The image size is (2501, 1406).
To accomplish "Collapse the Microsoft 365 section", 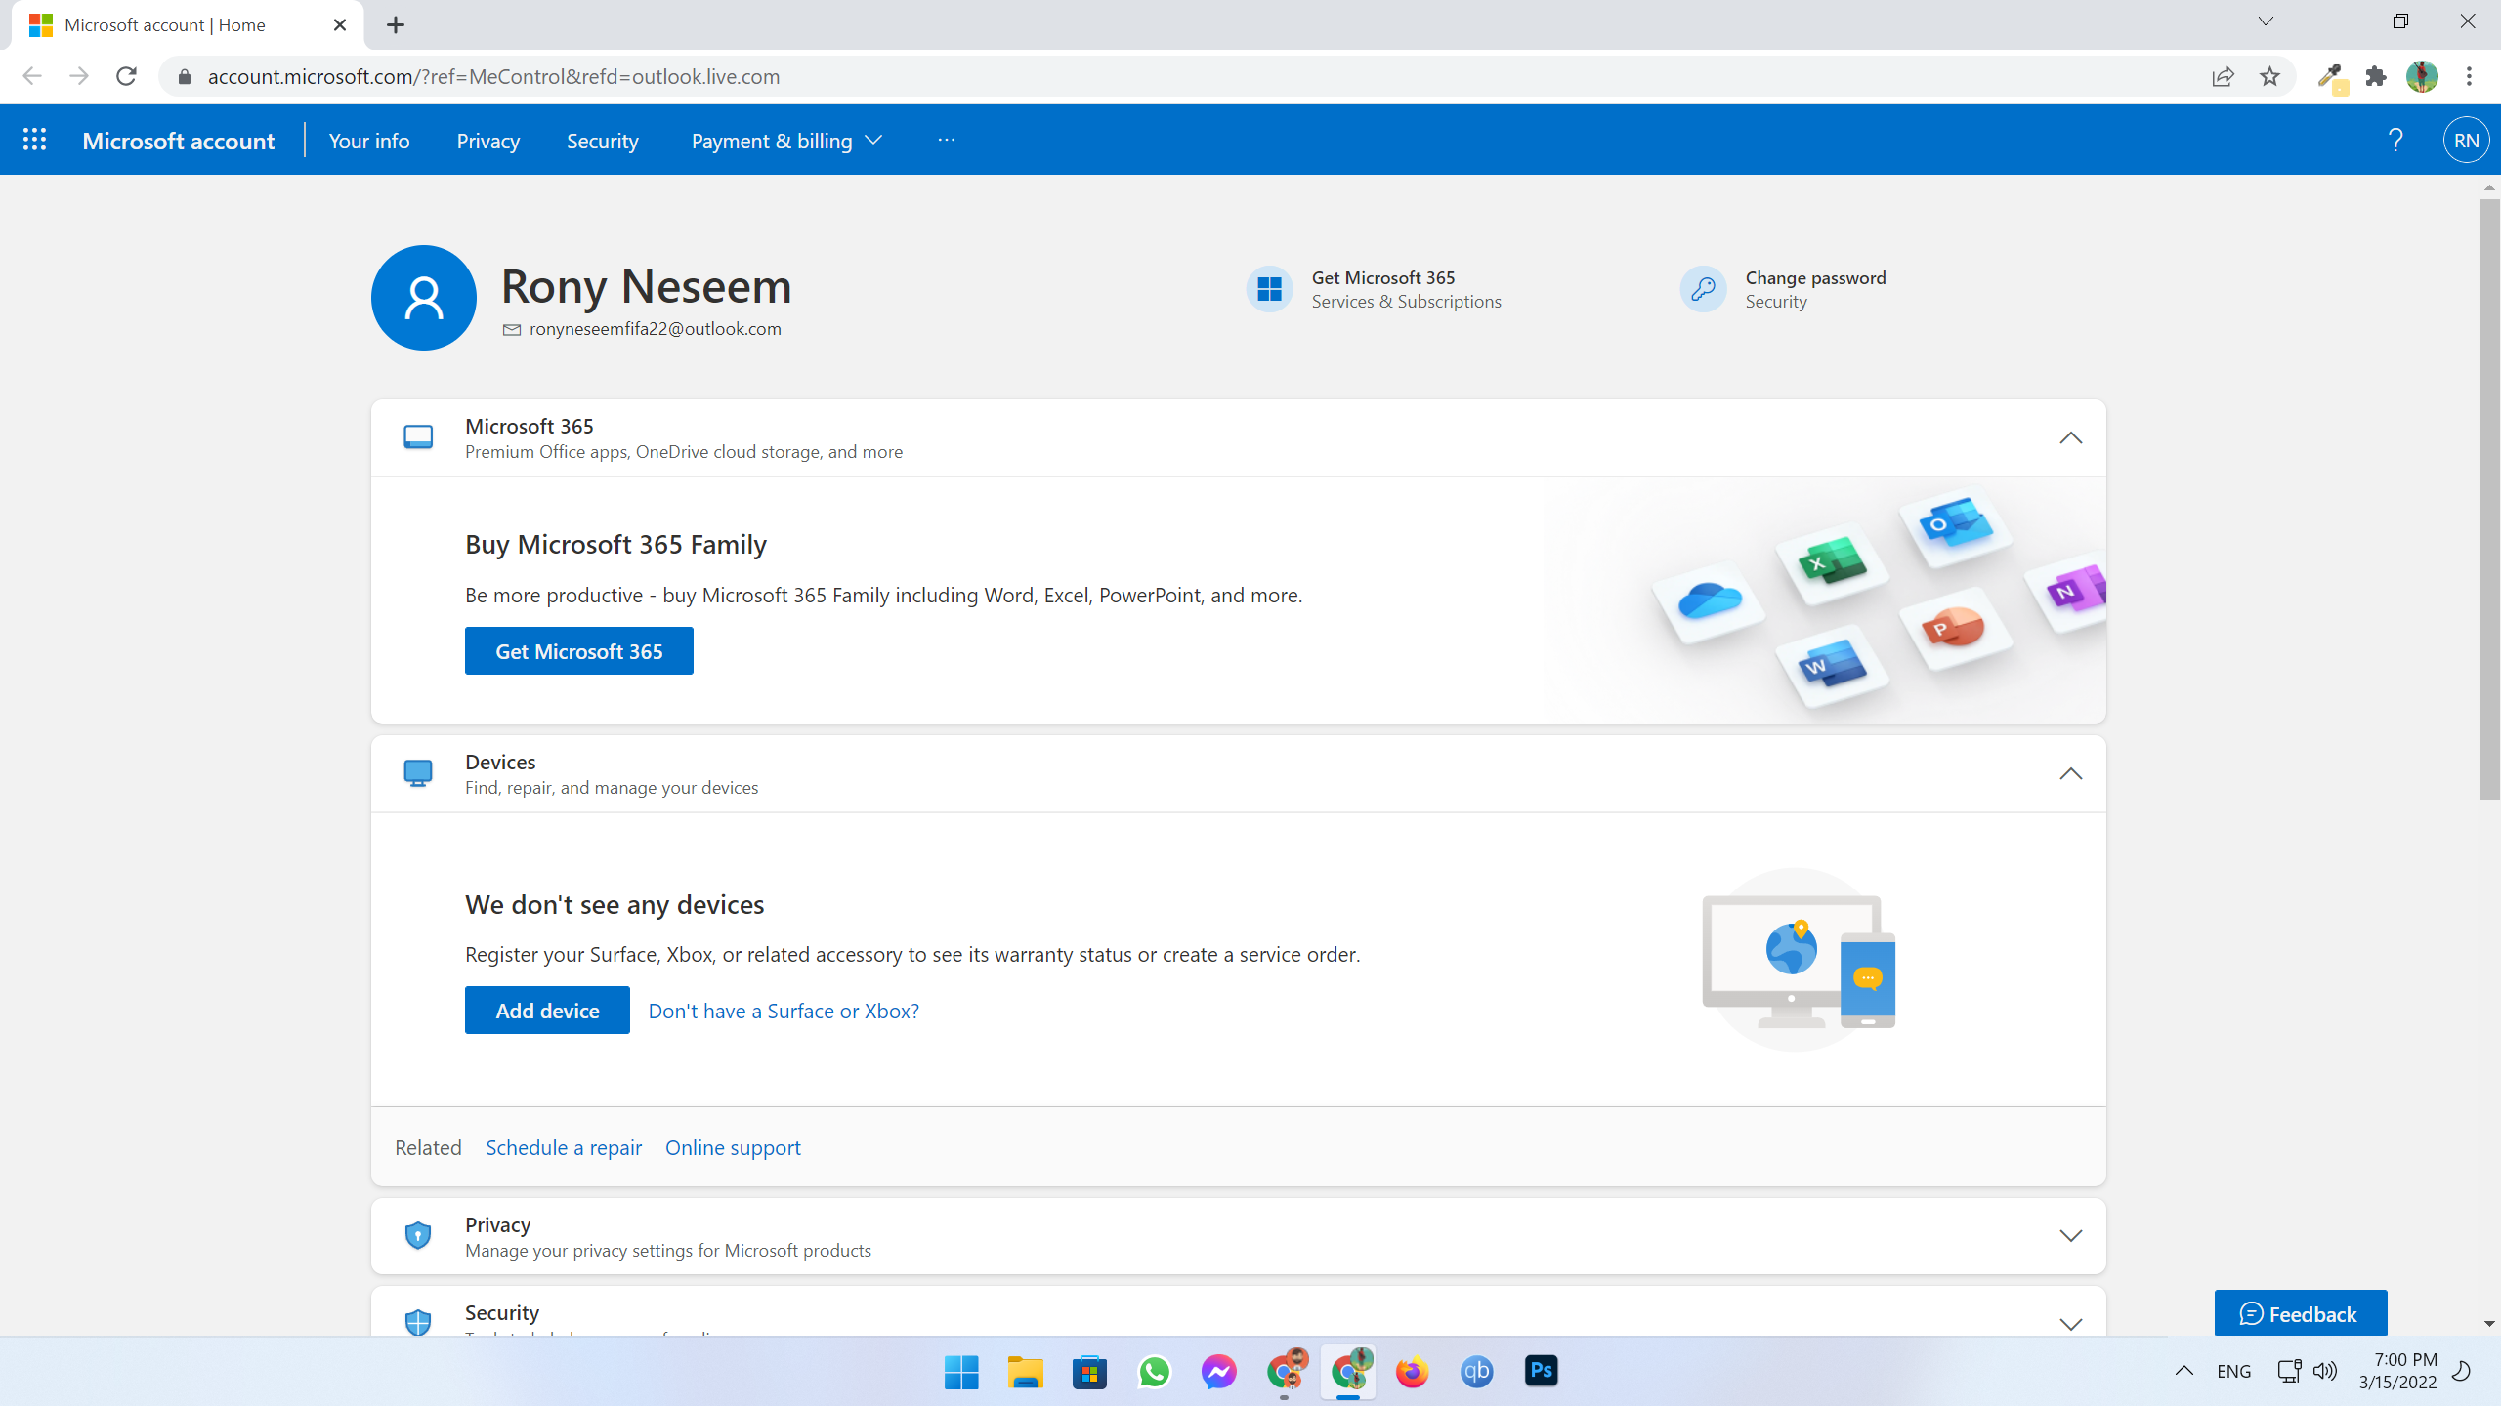I will [2071, 437].
